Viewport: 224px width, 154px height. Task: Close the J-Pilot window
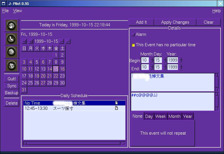coord(221,3)
